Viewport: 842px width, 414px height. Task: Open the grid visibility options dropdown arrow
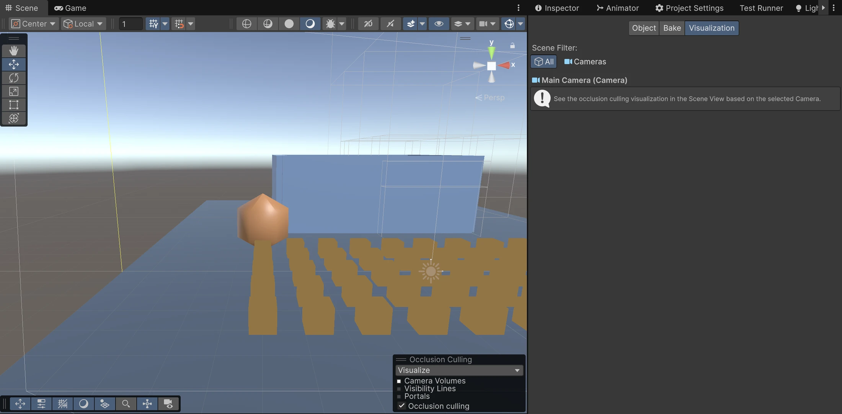[165, 24]
